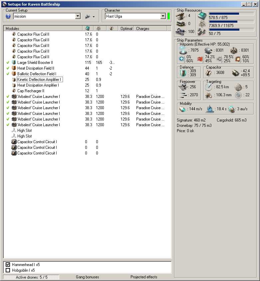Click the Cargohold: 665 m3 text
The height and width of the screenshot is (281, 260).
[x=231, y=120]
